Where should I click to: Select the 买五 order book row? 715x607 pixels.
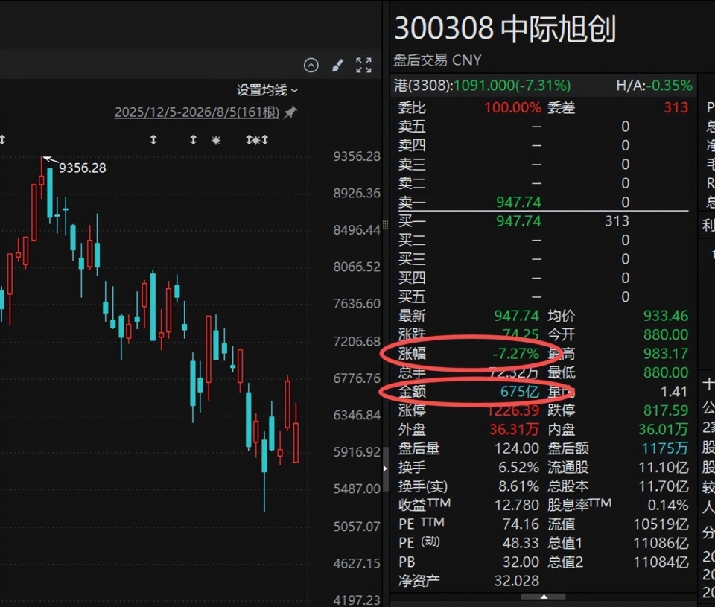[x=543, y=297]
